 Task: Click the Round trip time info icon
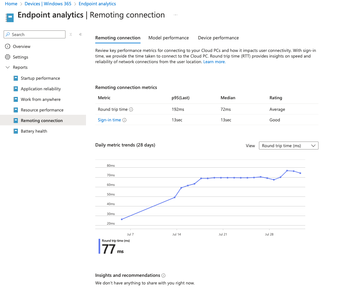pyautogui.click(x=131, y=109)
